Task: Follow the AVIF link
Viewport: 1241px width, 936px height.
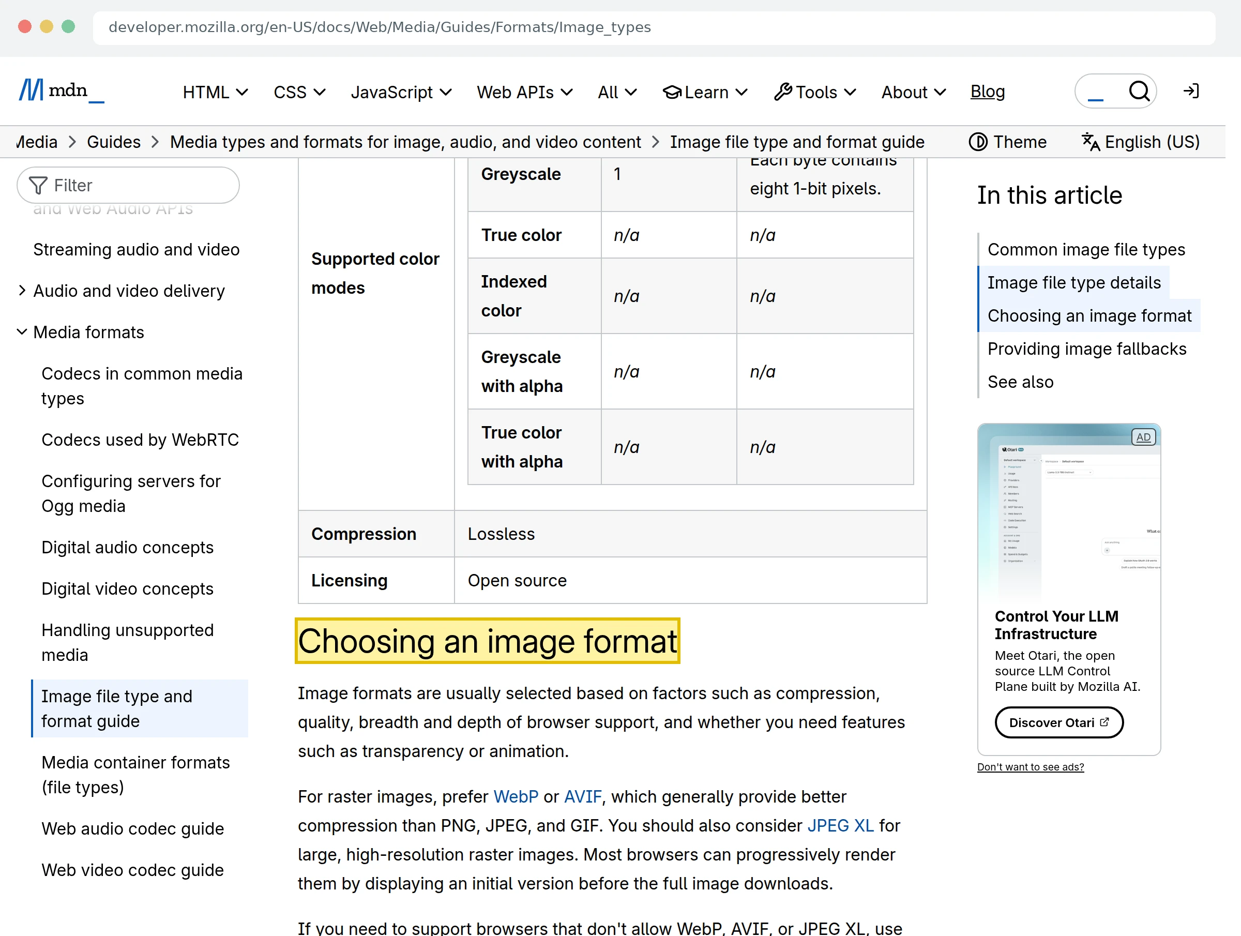Action: (582, 797)
